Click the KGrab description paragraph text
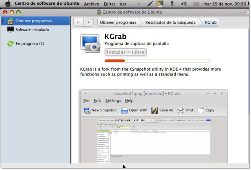The width and height of the screenshot is (251, 170). [x=151, y=72]
